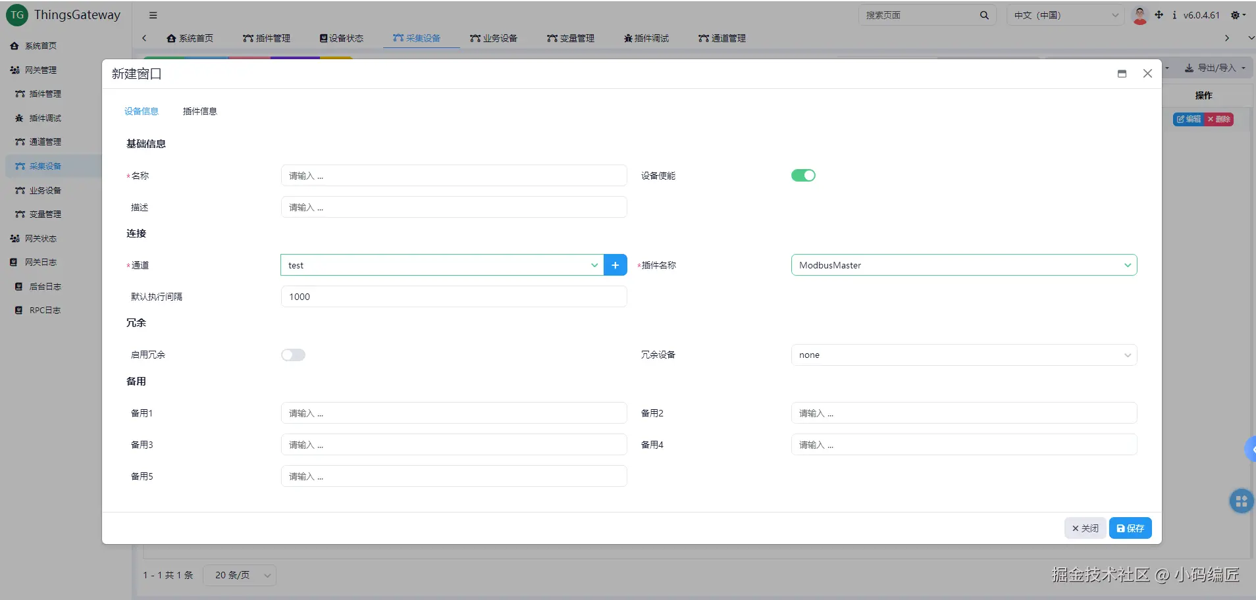Viewport: 1256px width, 600px height.
Task: Click the 关闭 button
Action: (x=1085, y=528)
